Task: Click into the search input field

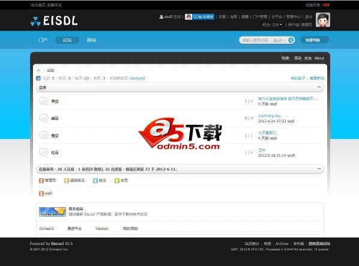Action: pos(256,40)
